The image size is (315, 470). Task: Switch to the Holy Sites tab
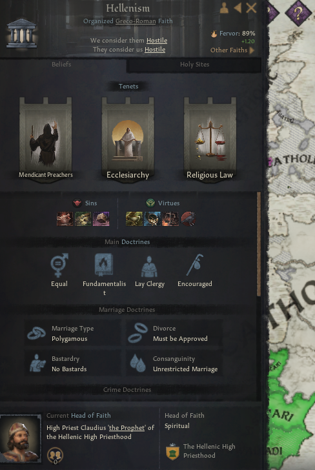click(194, 65)
